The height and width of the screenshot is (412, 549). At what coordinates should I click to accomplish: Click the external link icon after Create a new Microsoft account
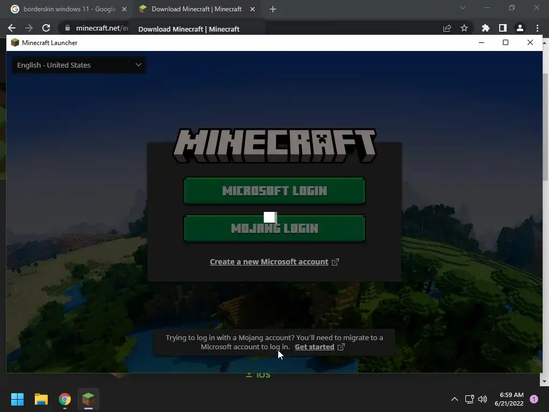335,262
